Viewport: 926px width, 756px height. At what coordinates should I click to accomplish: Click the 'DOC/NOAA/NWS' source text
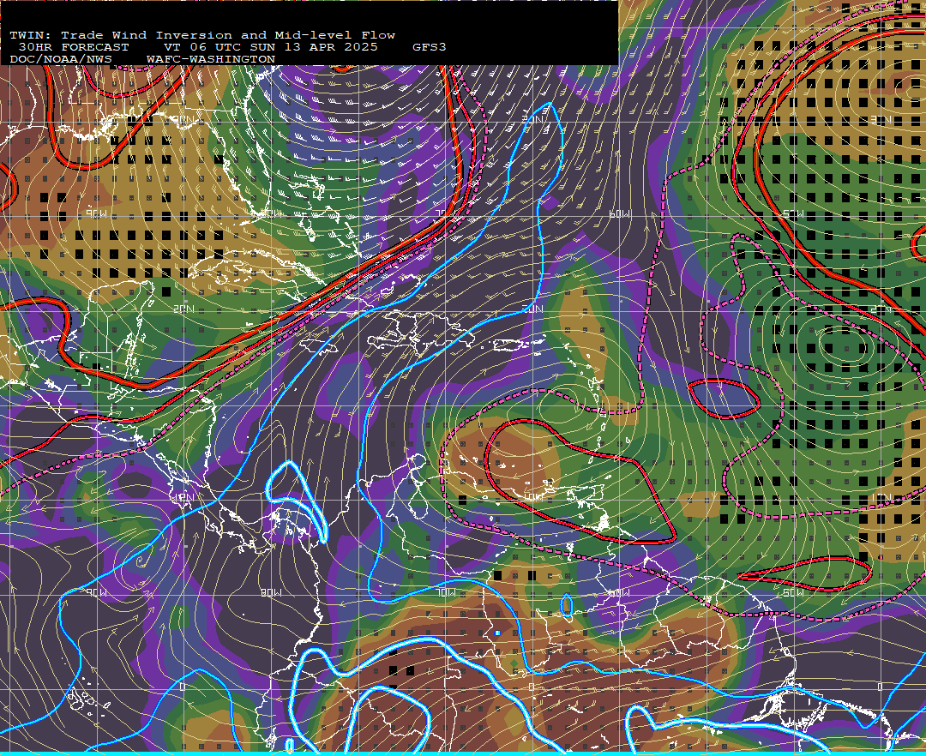pos(60,59)
